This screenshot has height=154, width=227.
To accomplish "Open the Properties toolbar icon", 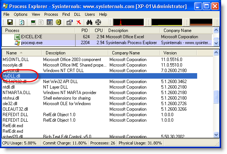I will pos(69,22).
